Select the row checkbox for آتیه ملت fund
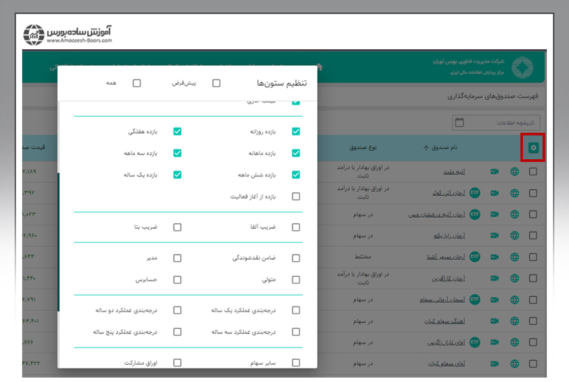Viewport: 569px width, 382px height. 533,172
